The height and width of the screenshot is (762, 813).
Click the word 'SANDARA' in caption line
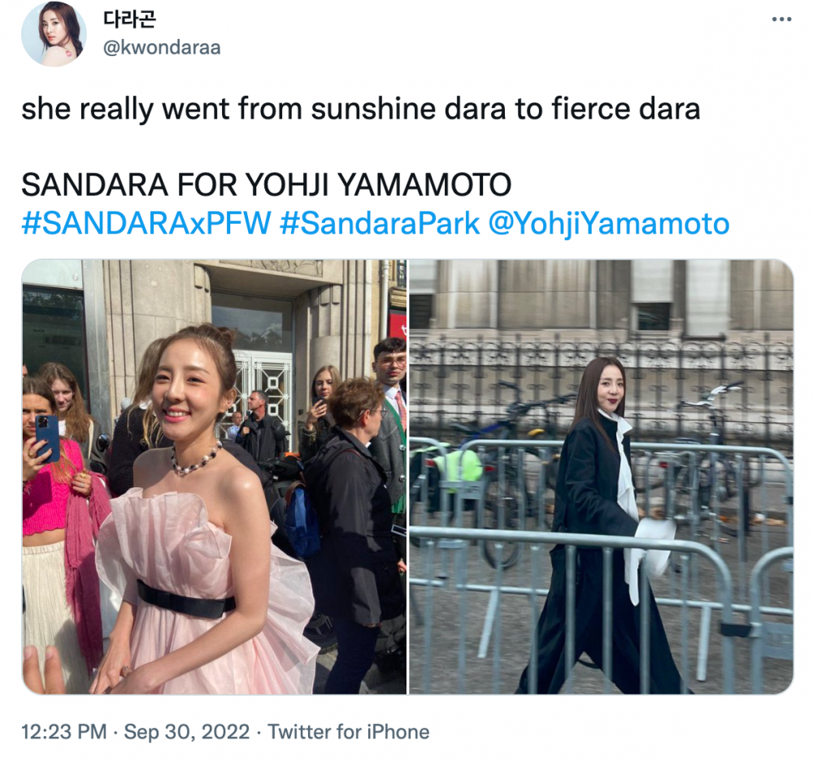point(95,185)
